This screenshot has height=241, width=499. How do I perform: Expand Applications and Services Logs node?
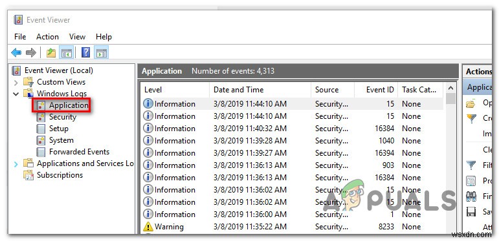coord(16,164)
